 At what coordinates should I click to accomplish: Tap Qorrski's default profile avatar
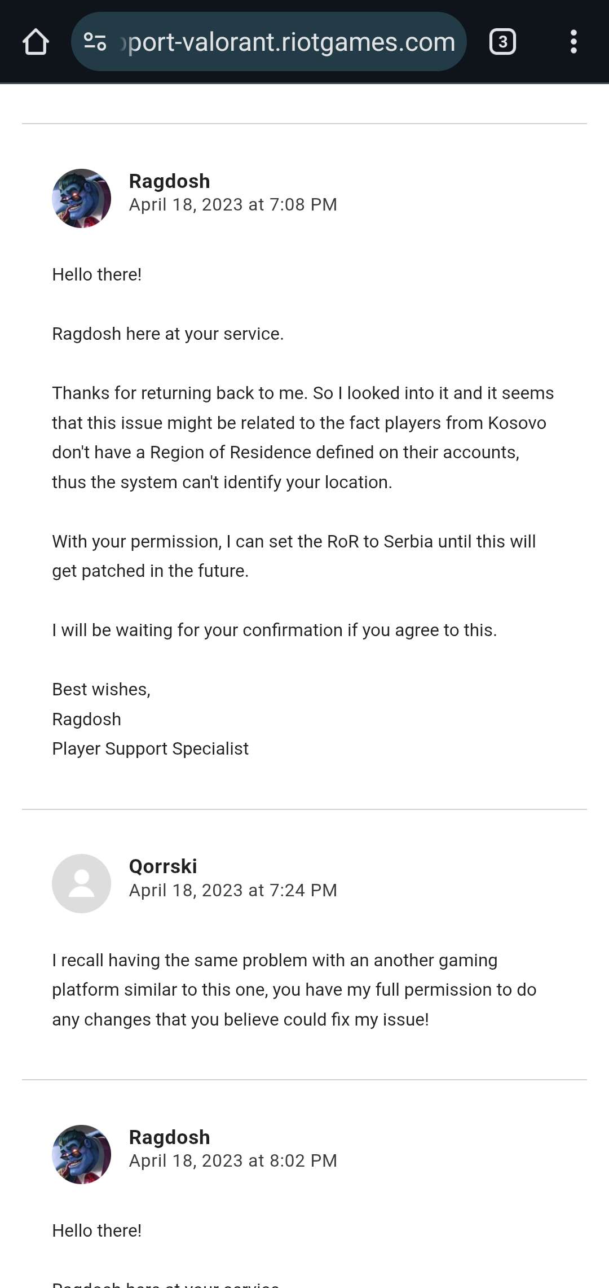(81, 883)
